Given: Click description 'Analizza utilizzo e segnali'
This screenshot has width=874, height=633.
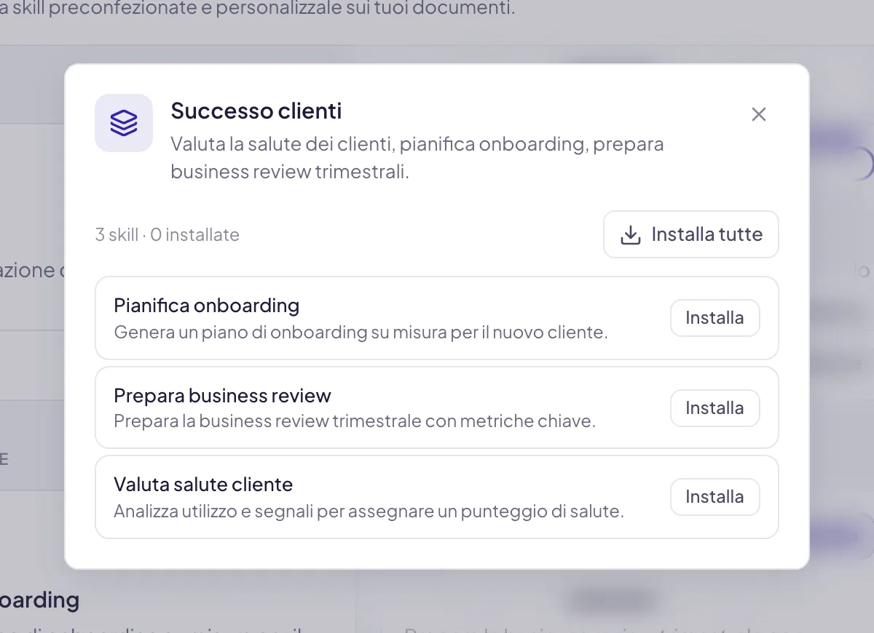Looking at the screenshot, I should coord(369,511).
